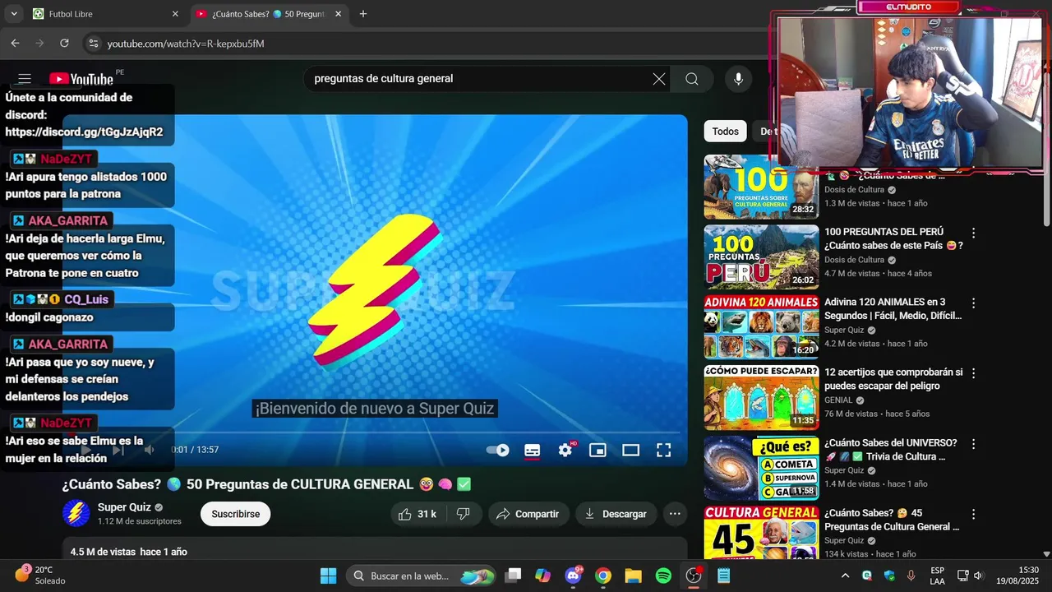Clear the search query with X
Viewport: 1052px width, 592px height.
pyautogui.click(x=659, y=79)
